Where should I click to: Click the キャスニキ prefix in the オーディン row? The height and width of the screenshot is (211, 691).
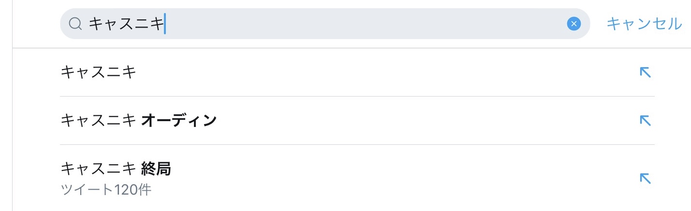(x=98, y=121)
